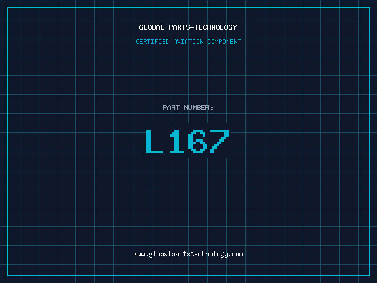Click the PART NUMBER: label
The width and height of the screenshot is (377, 283).
point(188,108)
